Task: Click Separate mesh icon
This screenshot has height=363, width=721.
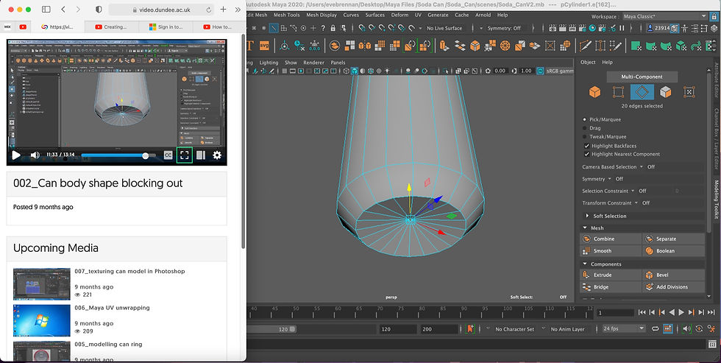Action: 649,239
